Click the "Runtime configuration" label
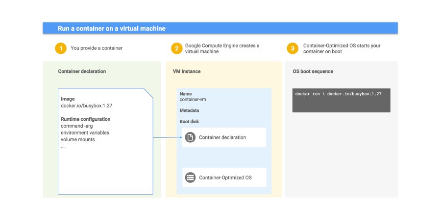 [x=85, y=119]
